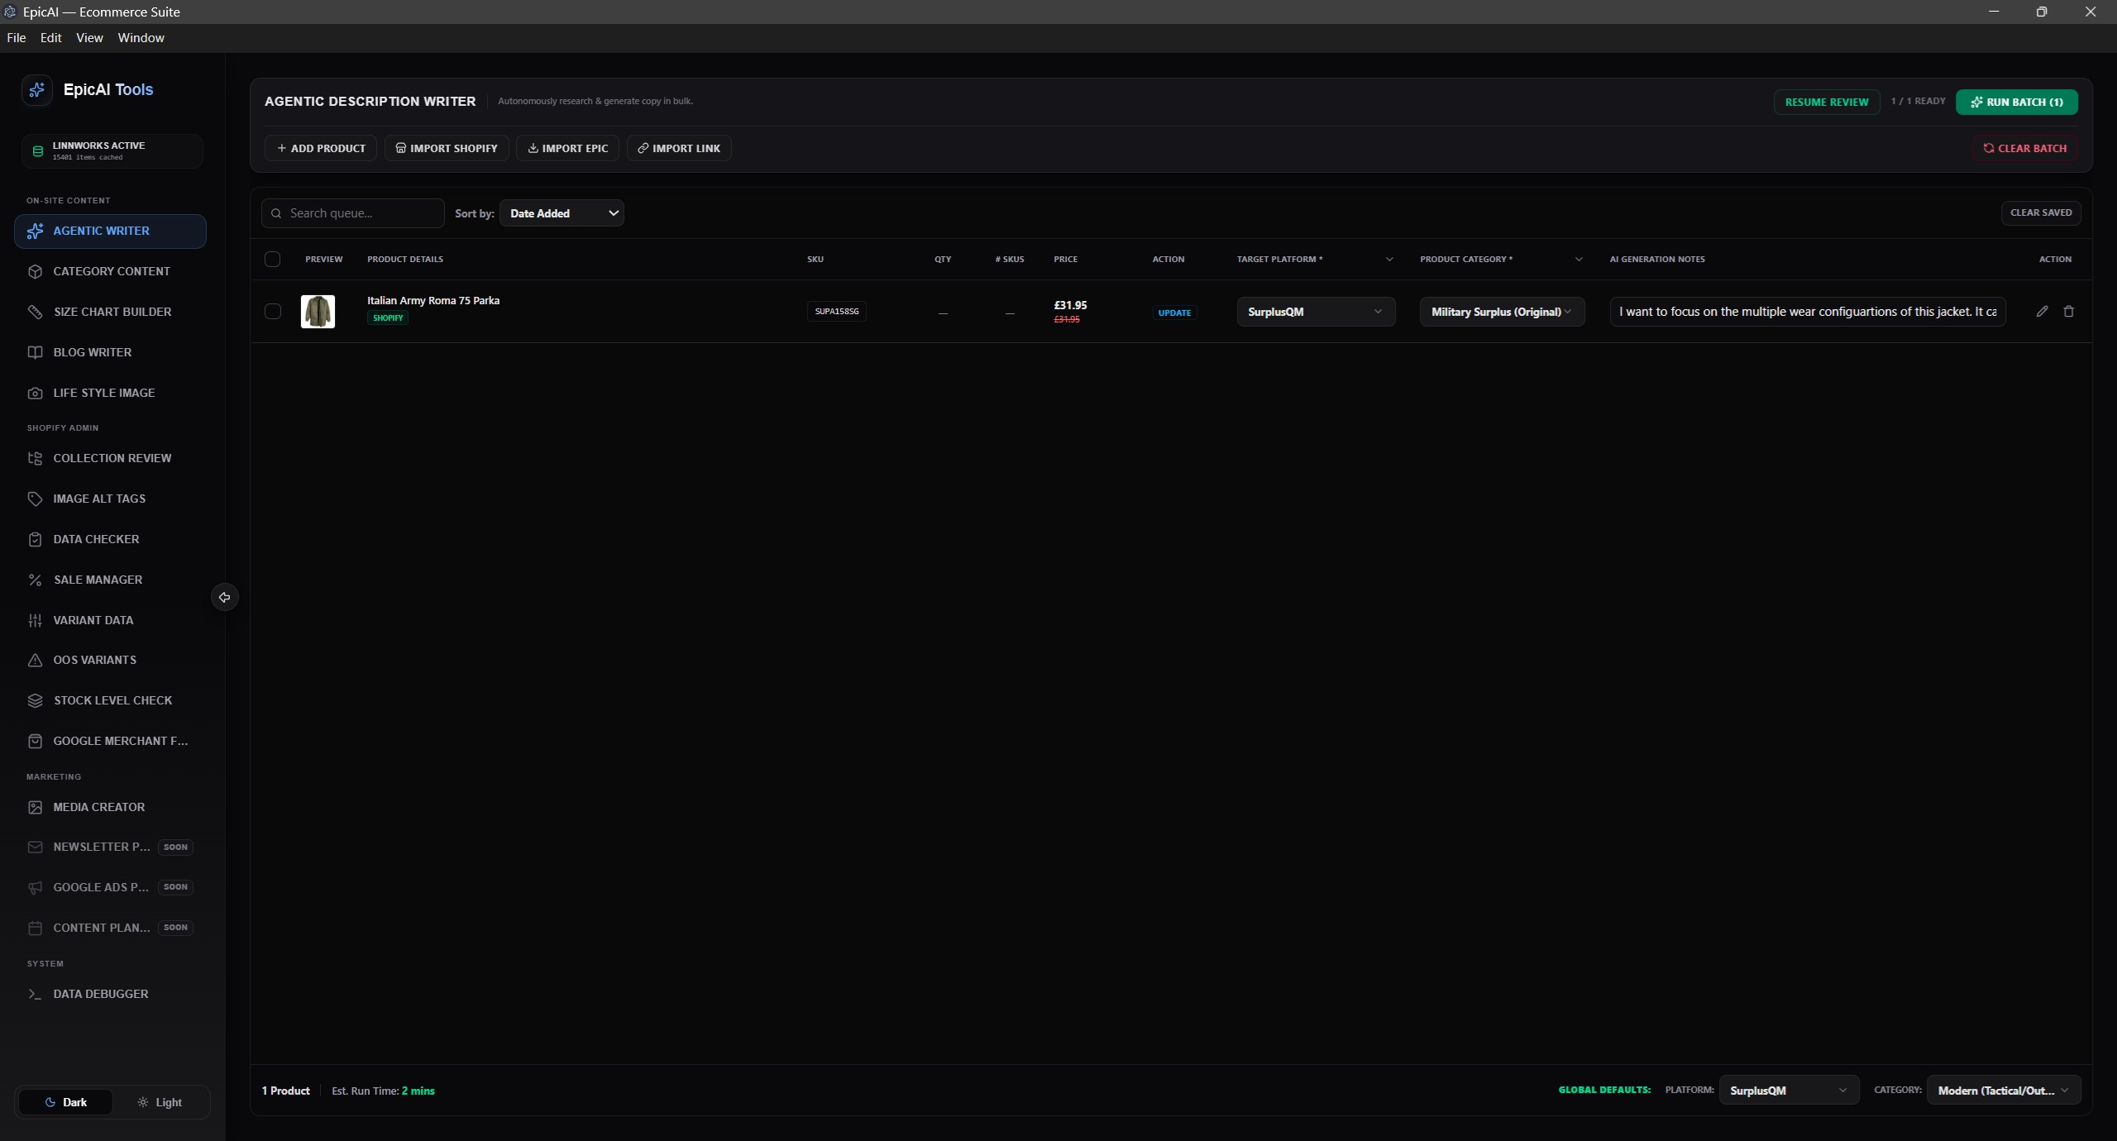Click the Clear Batch button
Image resolution: width=2117 pixels, height=1141 pixels.
point(2025,148)
